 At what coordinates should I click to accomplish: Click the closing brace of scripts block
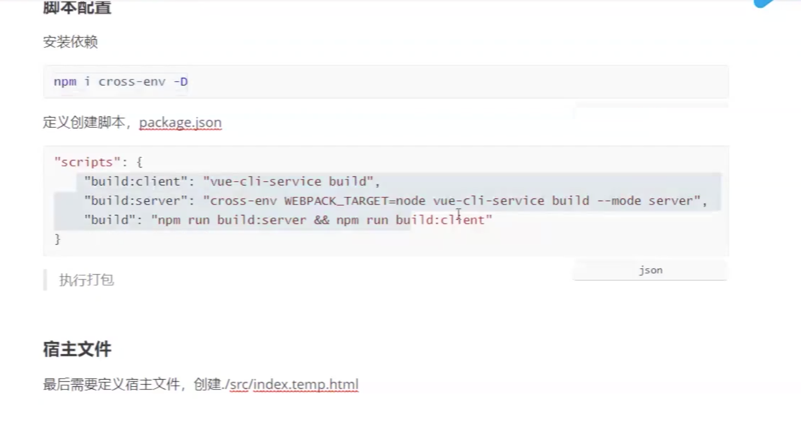coord(58,239)
